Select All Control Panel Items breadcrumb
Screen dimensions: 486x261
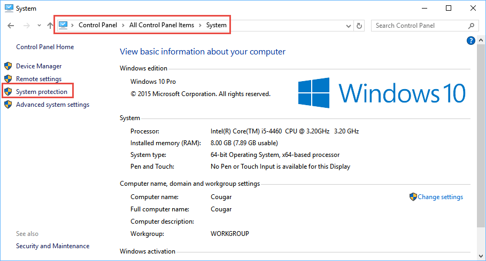pos(161,25)
